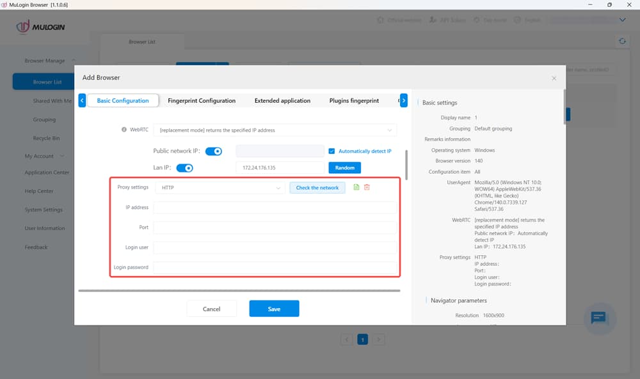
Task: Click the Random button for Lan IP
Action: click(x=344, y=167)
